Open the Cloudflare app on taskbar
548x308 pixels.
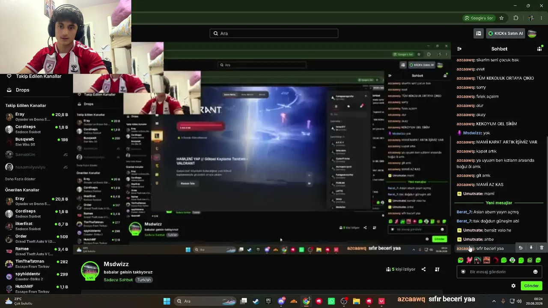pyautogui.click(x=294, y=301)
